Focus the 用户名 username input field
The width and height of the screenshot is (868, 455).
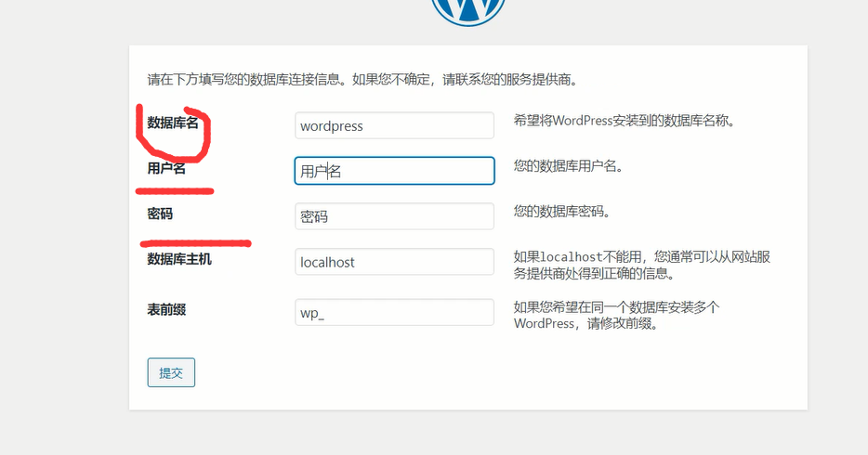click(394, 171)
